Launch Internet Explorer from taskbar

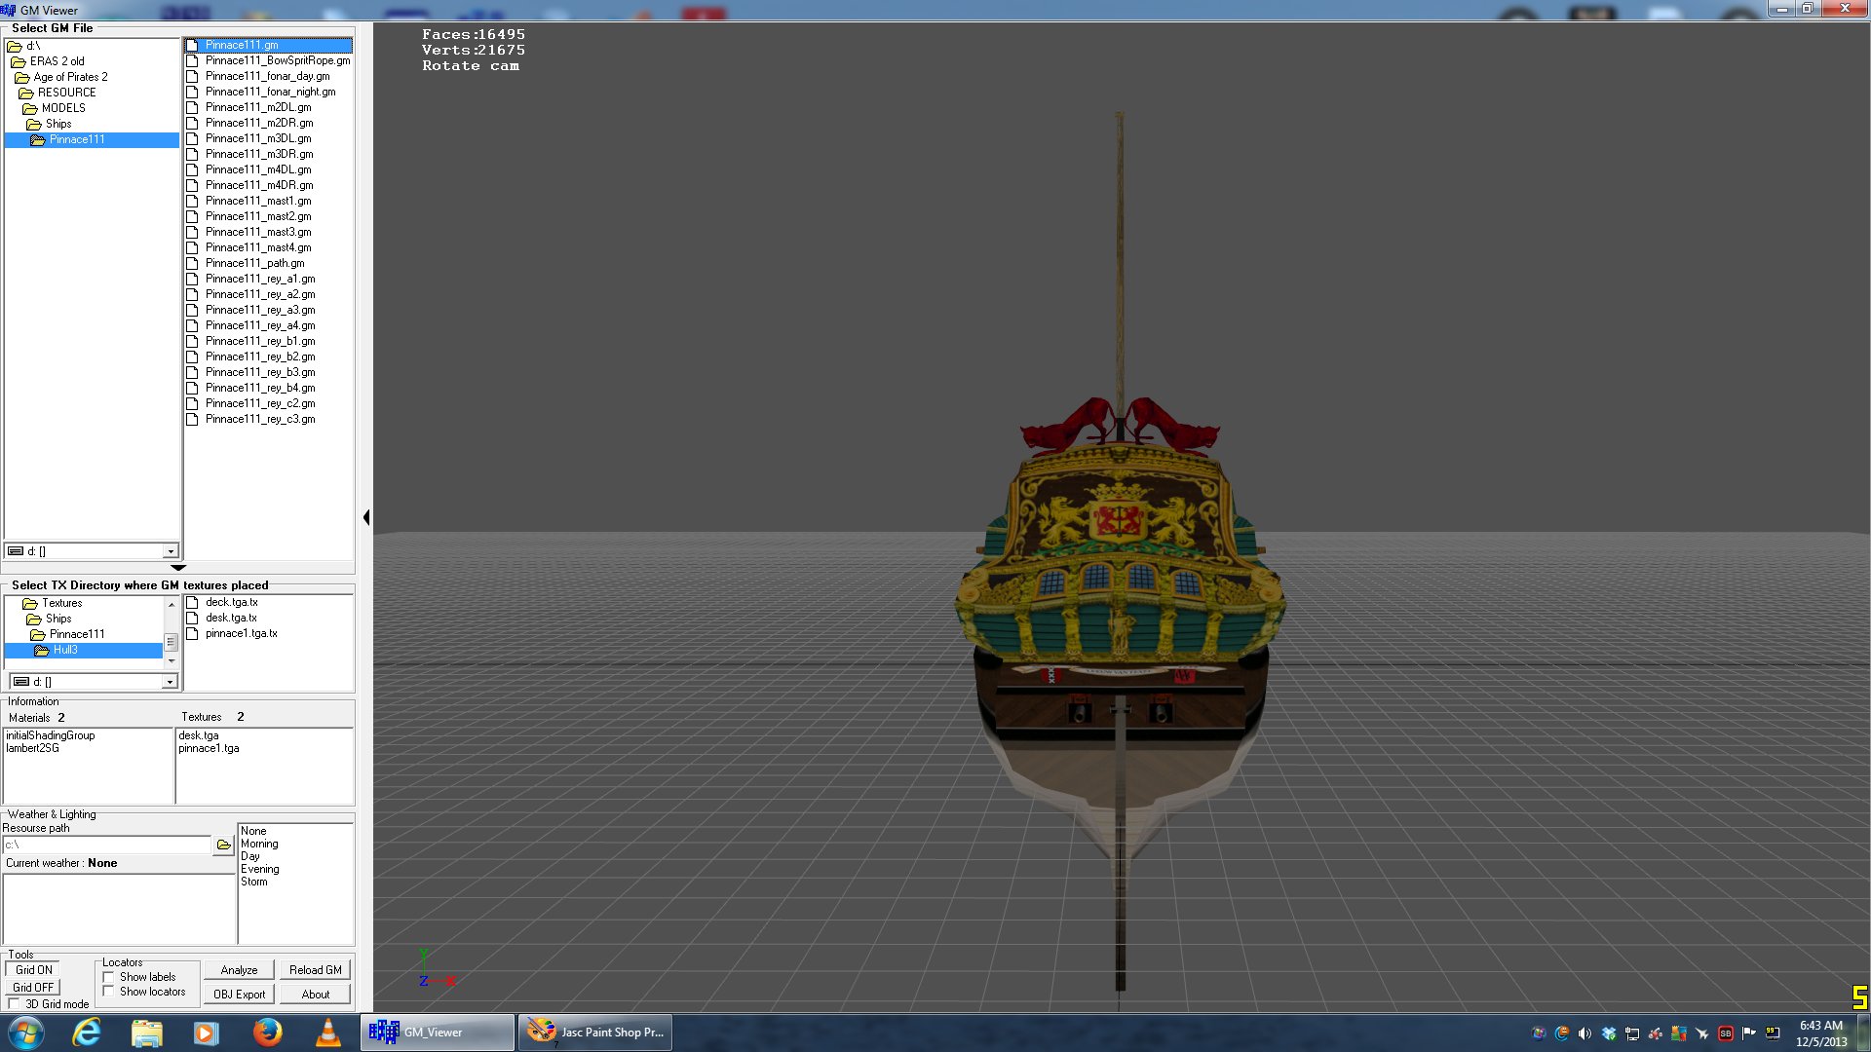(x=87, y=1033)
